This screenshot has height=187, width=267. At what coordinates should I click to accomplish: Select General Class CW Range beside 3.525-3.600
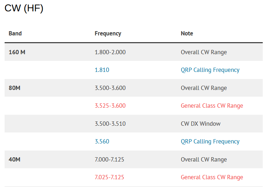click(x=212, y=106)
